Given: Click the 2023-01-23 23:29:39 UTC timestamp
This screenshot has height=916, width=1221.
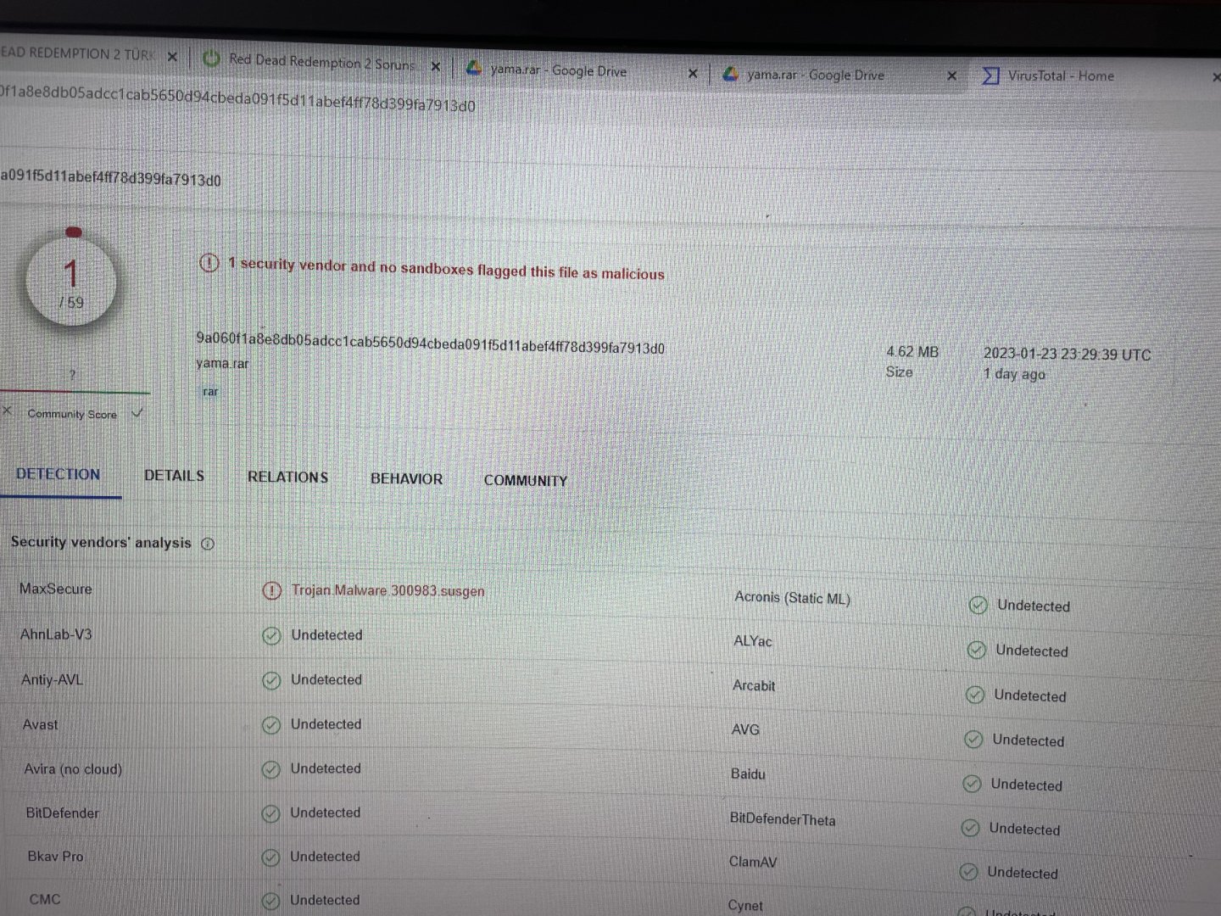Looking at the screenshot, I should (1067, 355).
